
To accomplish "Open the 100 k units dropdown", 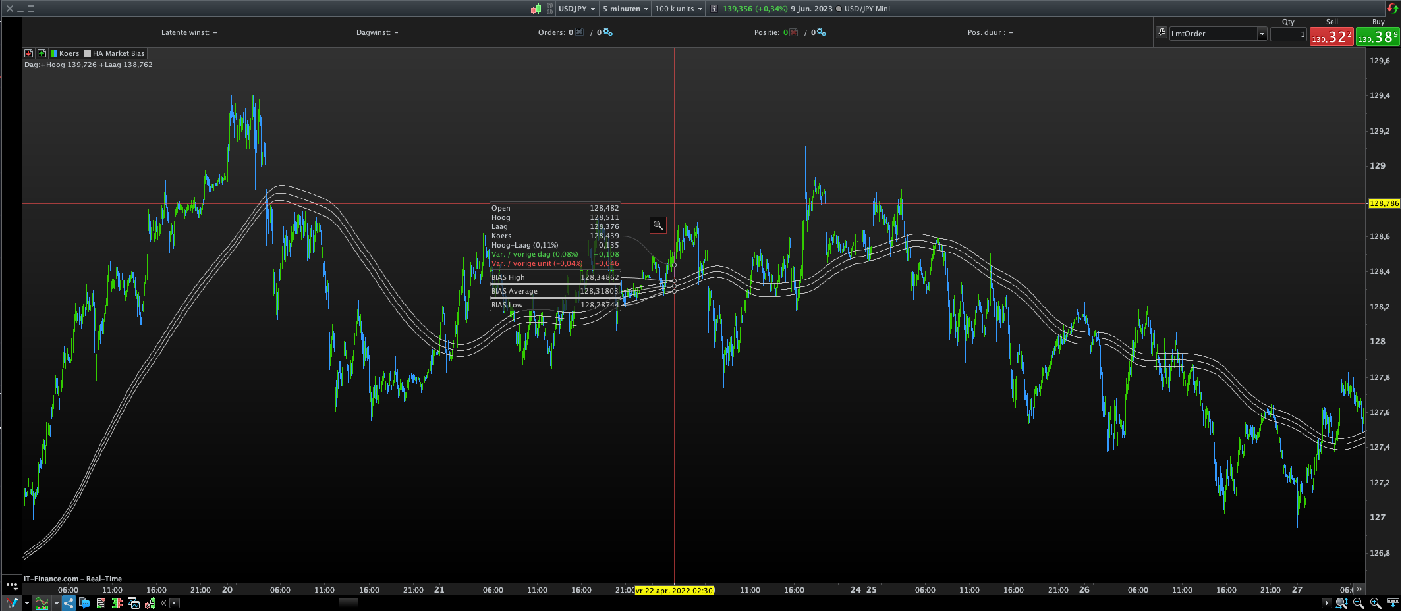I will pos(679,9).
